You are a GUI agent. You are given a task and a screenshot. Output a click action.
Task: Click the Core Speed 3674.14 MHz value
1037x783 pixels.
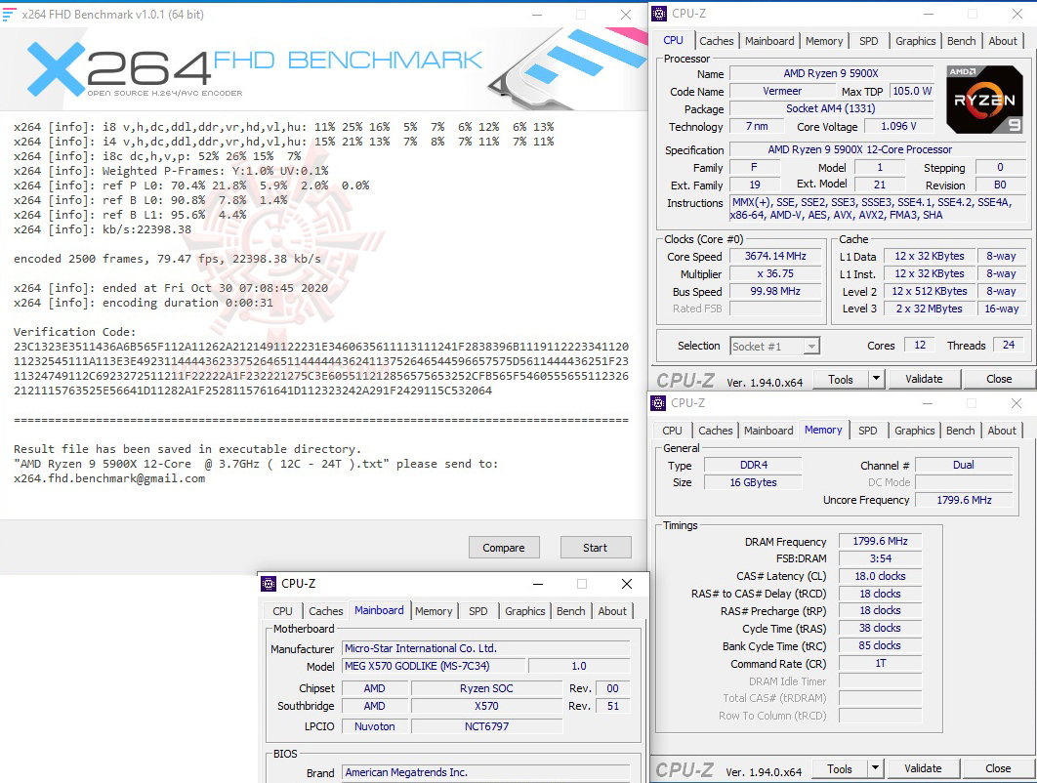tap(775, 256)
